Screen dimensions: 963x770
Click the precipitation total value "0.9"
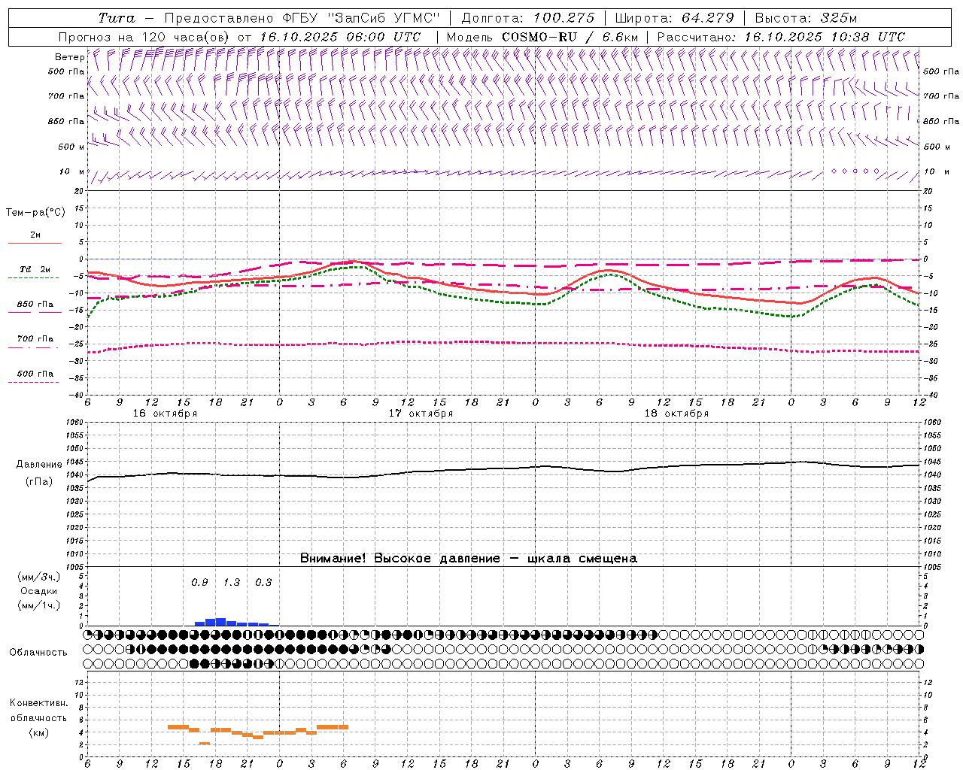pyautogui.click(x=199, y=583)
